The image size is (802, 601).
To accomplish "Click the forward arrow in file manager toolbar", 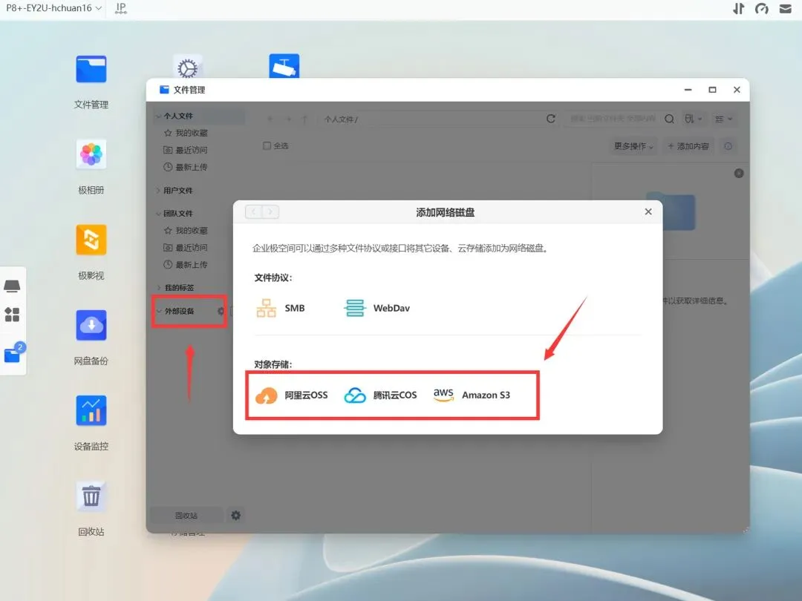I will tap(288, 119).
